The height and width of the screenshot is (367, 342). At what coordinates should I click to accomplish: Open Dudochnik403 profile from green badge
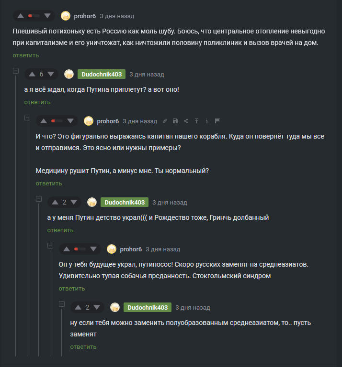pos(101,74)
